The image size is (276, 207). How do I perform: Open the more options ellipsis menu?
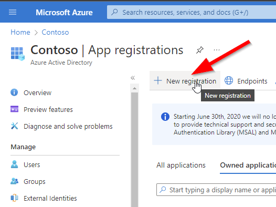click(217, 50)
